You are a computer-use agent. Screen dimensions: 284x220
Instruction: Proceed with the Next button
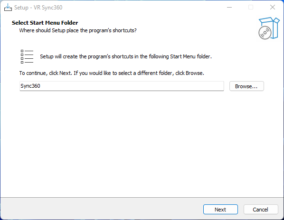tap(220, 210)
